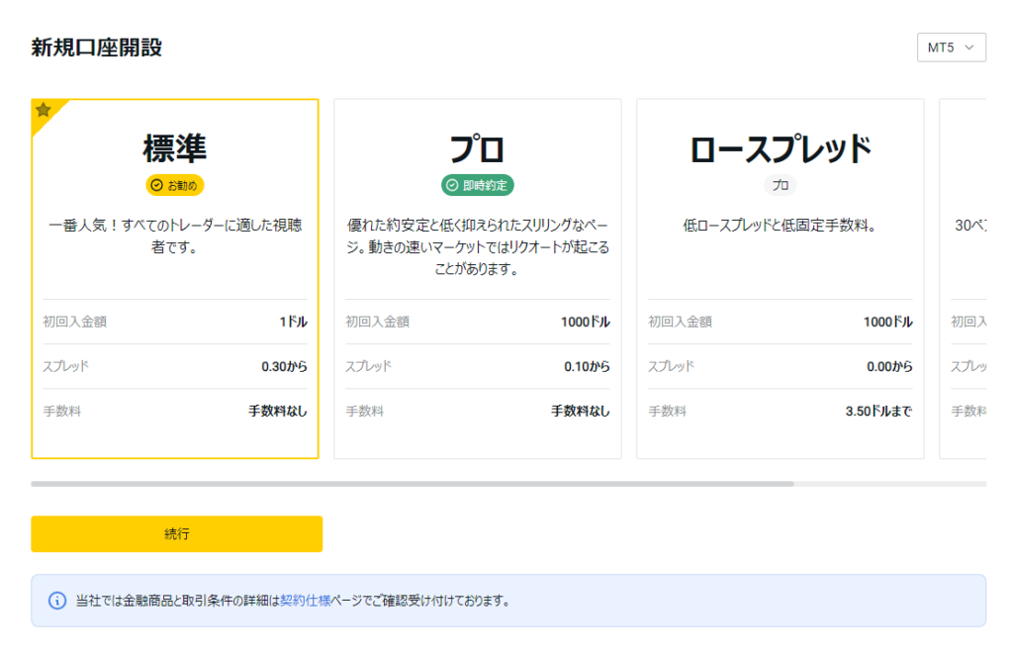Screen dimensions: 1013x658
Task: Click the 手数料 3.50ドルまで row
Action: (780, 411)
